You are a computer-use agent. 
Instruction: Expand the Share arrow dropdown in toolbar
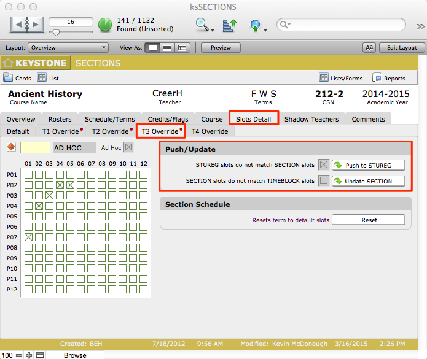point(257,25)
